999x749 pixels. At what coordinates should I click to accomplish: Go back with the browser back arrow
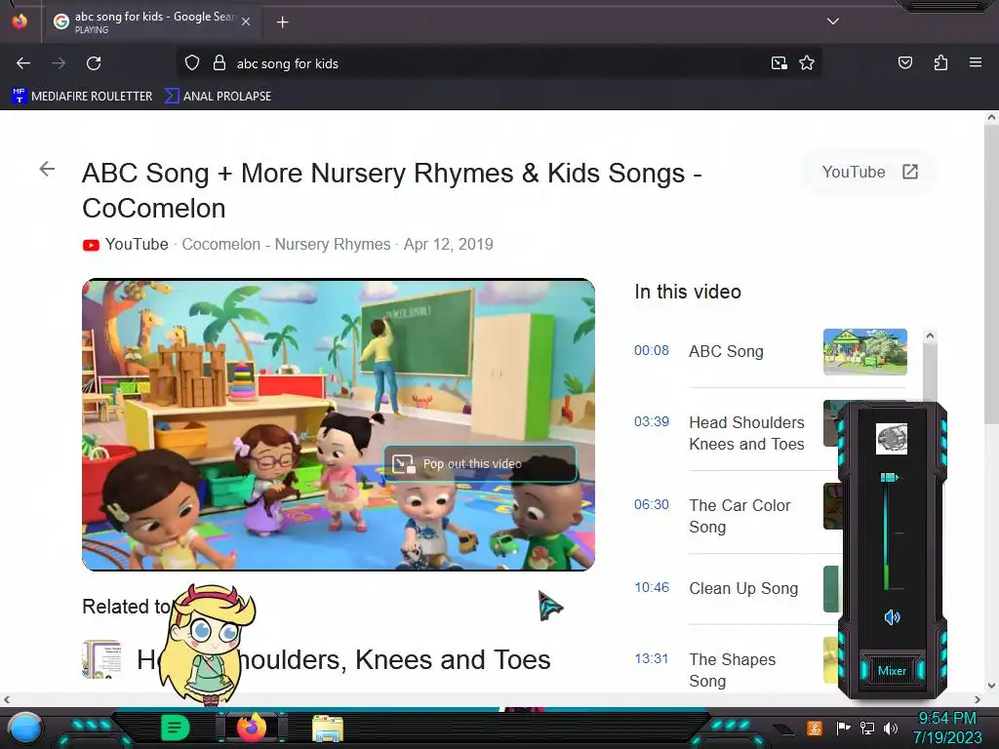(23, 63)
